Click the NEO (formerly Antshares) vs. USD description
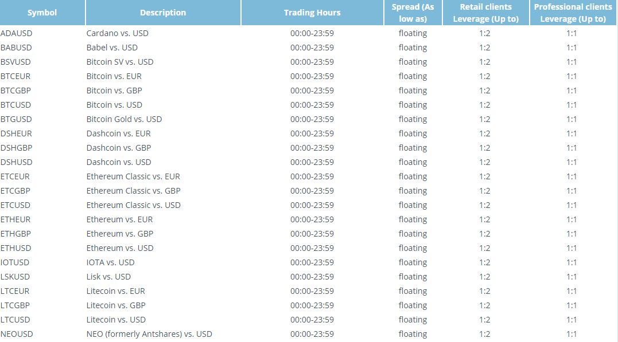The image size is (618, 342). (149, 334)
